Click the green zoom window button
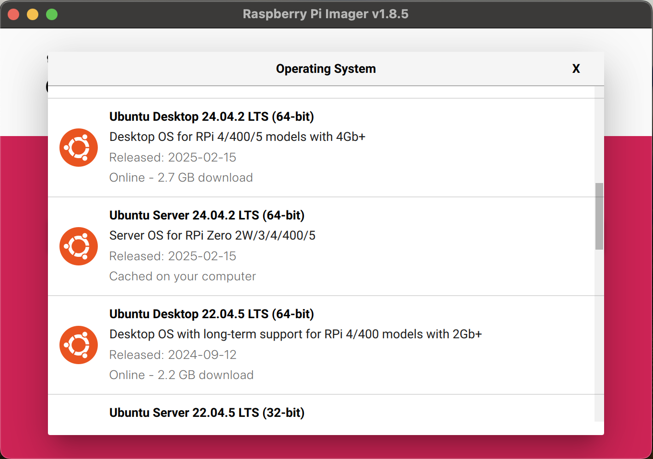 tap(52, 14)
